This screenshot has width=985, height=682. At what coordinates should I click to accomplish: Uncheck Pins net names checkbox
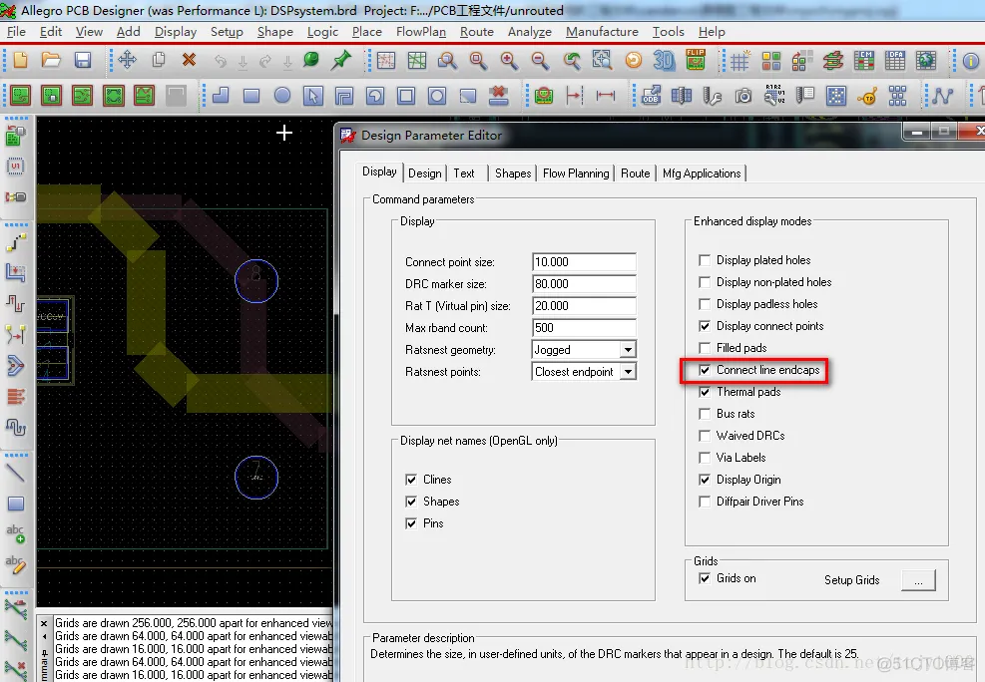coord(411,523)
